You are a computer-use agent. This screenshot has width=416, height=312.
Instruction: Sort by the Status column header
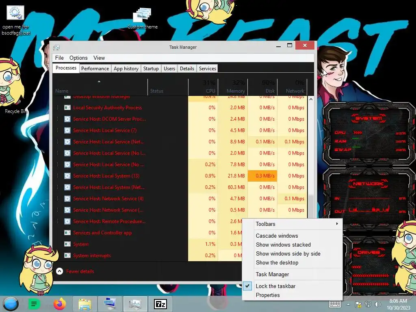click(168, 87)
